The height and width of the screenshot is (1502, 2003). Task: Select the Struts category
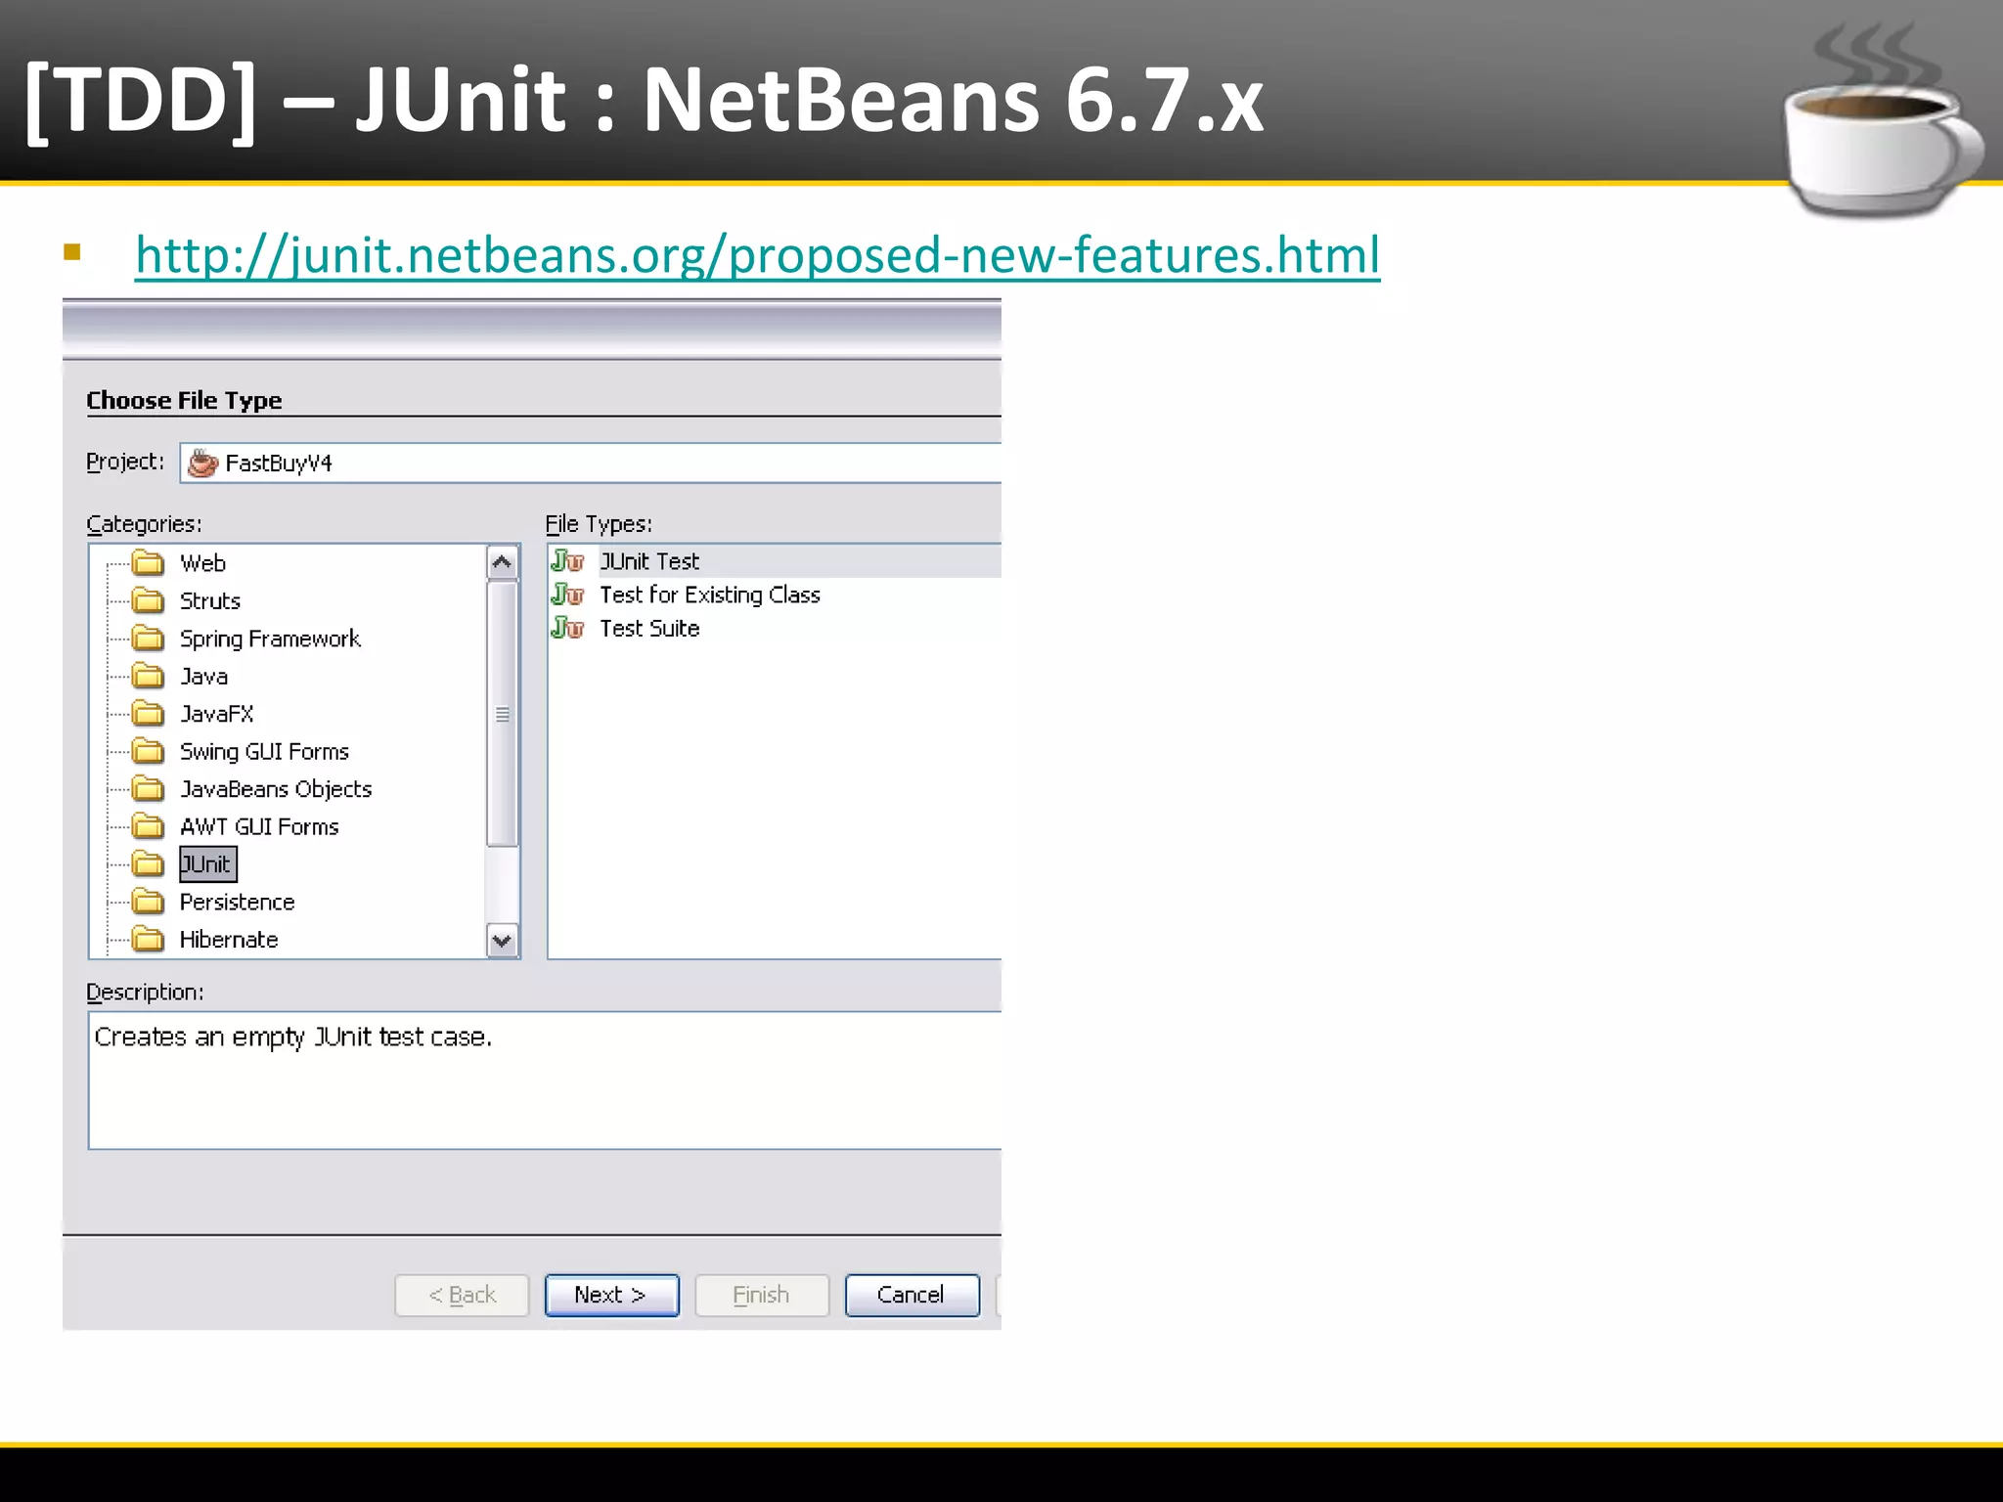tap(210, 600)
